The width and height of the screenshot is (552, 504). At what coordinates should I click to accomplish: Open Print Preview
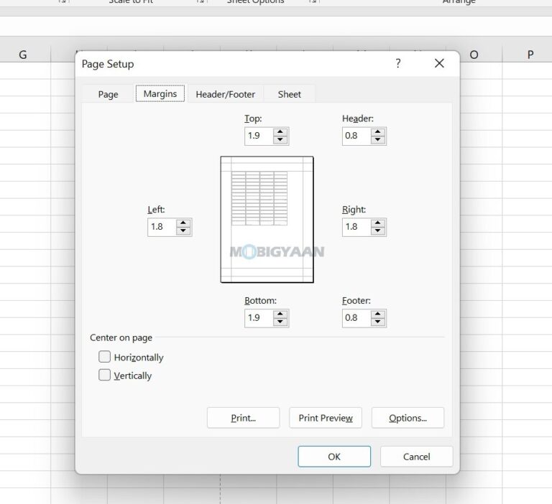[x=326, y=418]
